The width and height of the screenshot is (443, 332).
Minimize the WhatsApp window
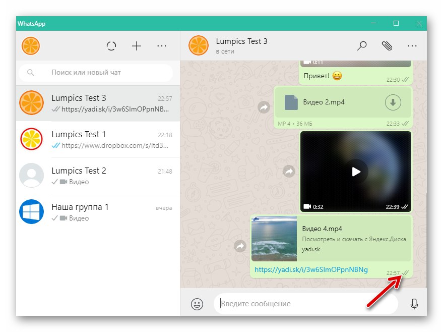click(x=373, y=23)
